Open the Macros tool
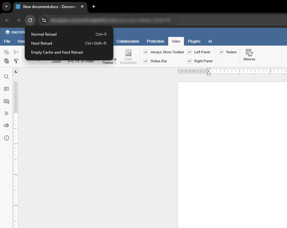Image resolution: width=287 pixels, height=228 pixels. 249,55
